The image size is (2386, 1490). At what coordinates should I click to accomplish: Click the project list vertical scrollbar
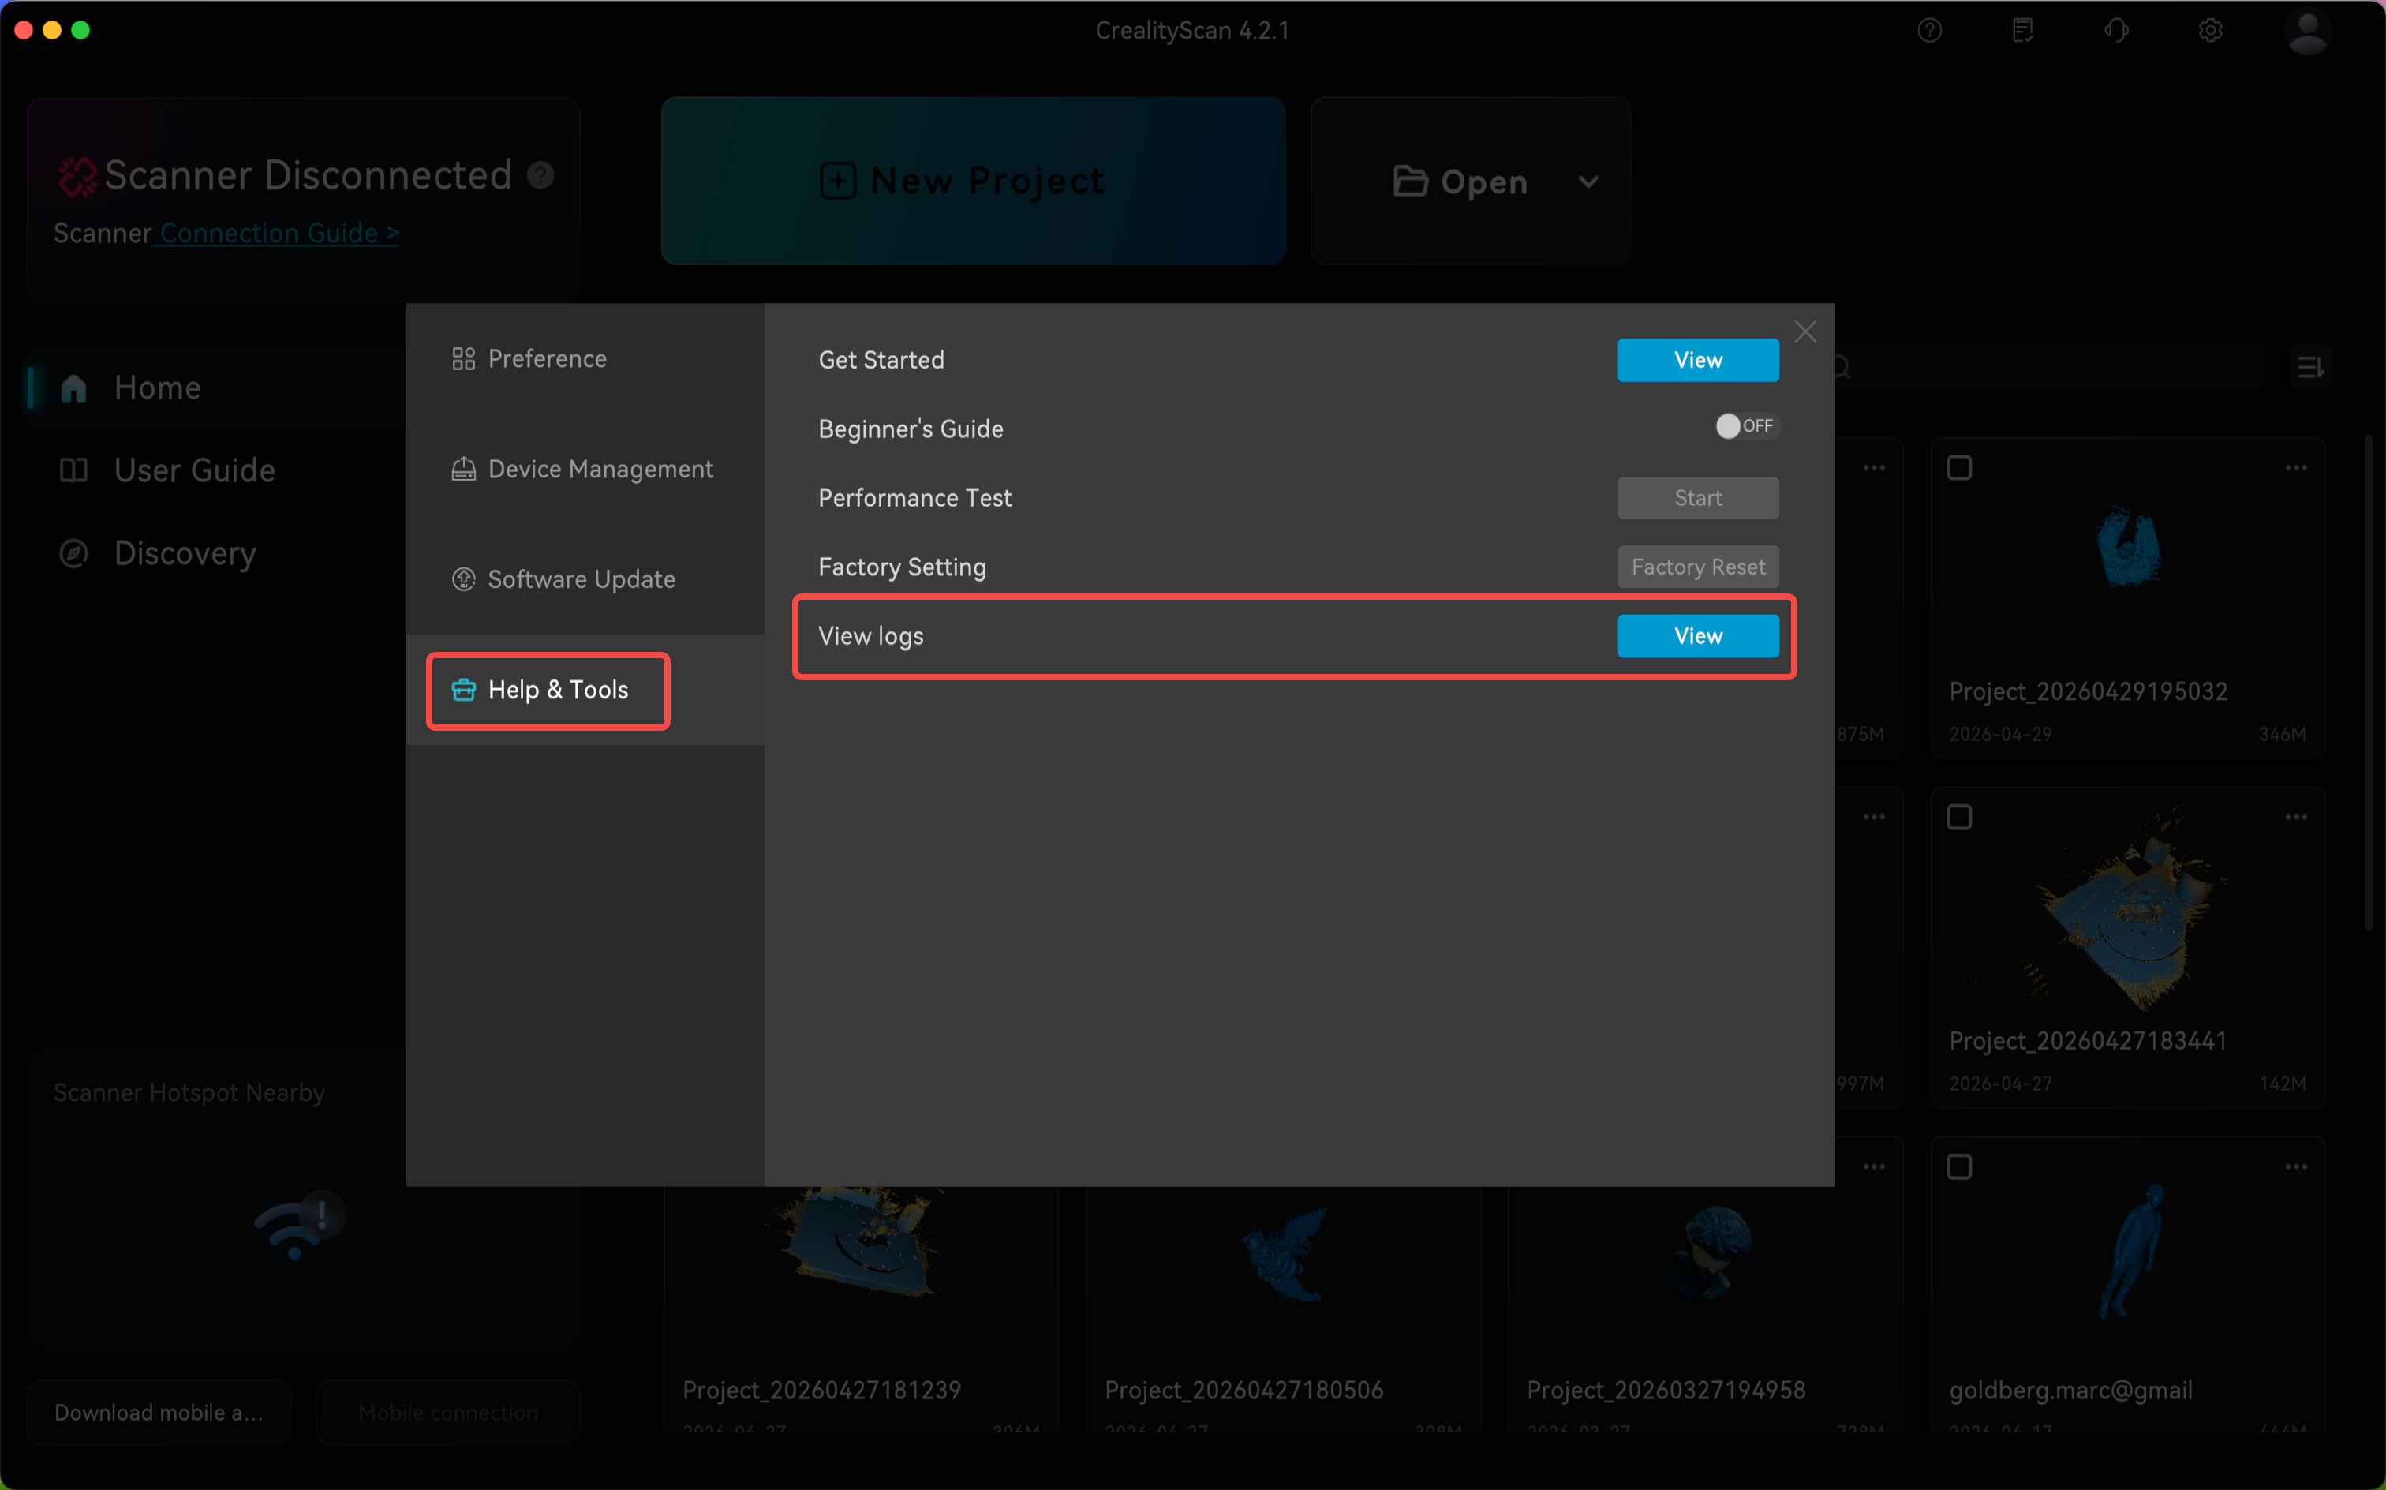(x=2369, y=682)
